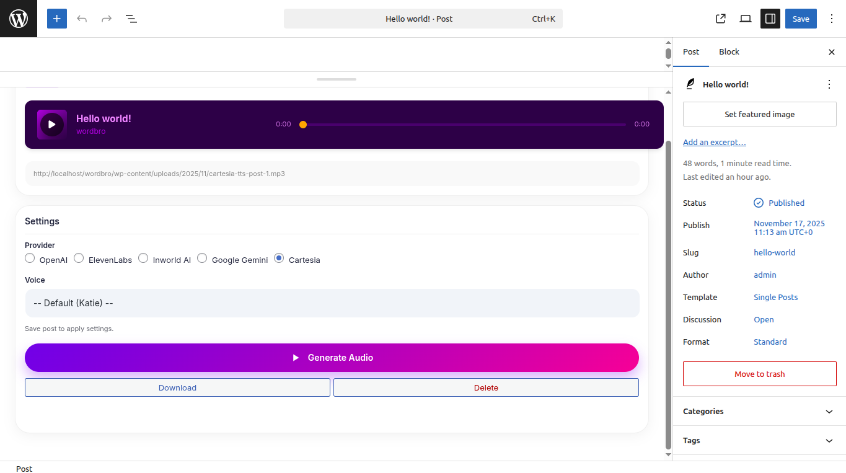Click Generate Audio
The image size is (846, 473).
click(x=332, y=358)
